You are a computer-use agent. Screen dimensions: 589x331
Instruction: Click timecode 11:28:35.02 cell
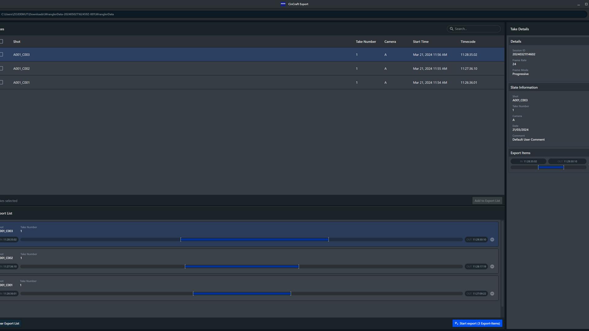pos(469,55)
